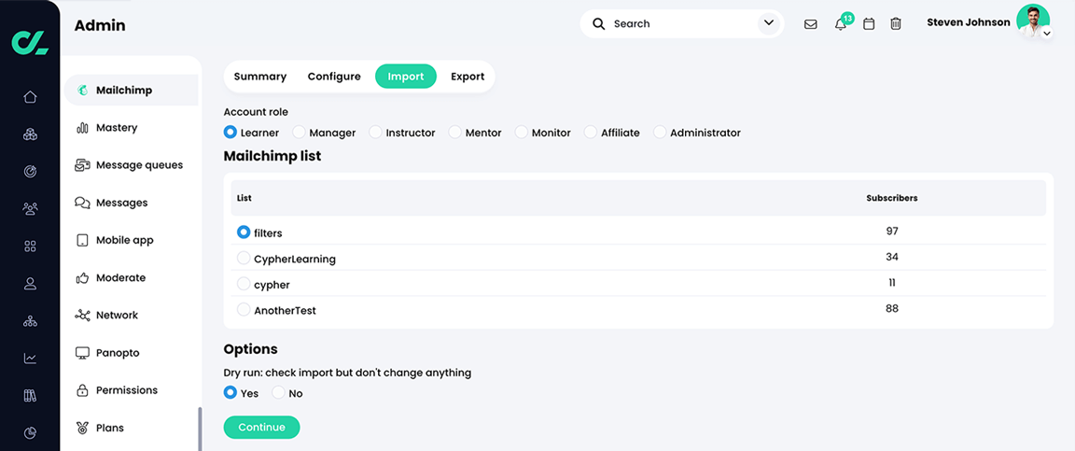Switch to the Summary tab
The height and width of the screenshot is (451, 1075).
(x=259, y=77)
